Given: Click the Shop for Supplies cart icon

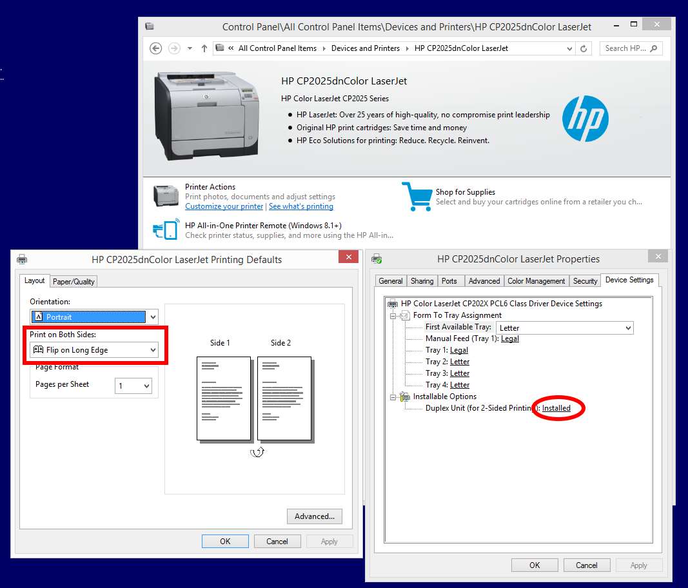Looking at the screenshot, I should pyautogui.click(x=417, y=197).
